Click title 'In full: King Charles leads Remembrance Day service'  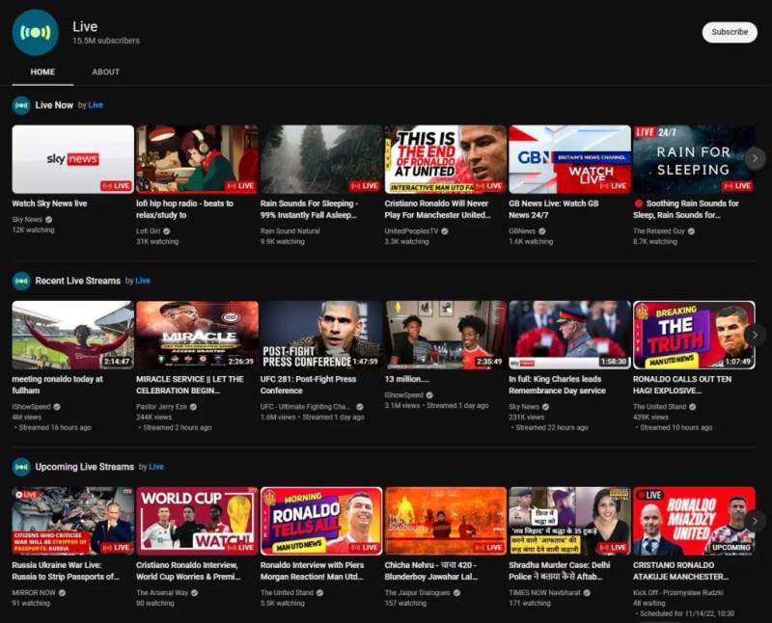pos(558,385)
